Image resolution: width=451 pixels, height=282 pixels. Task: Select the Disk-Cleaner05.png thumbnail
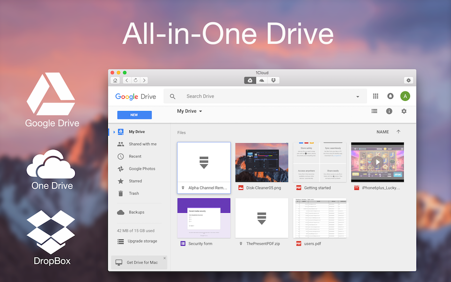point(262,162)
